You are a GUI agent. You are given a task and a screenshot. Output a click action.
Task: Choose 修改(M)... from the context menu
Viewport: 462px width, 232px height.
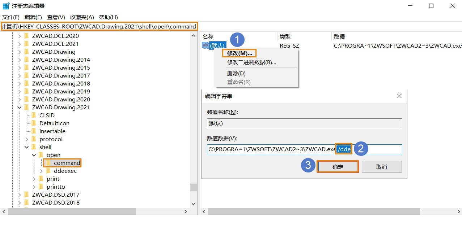coord(240,53)
